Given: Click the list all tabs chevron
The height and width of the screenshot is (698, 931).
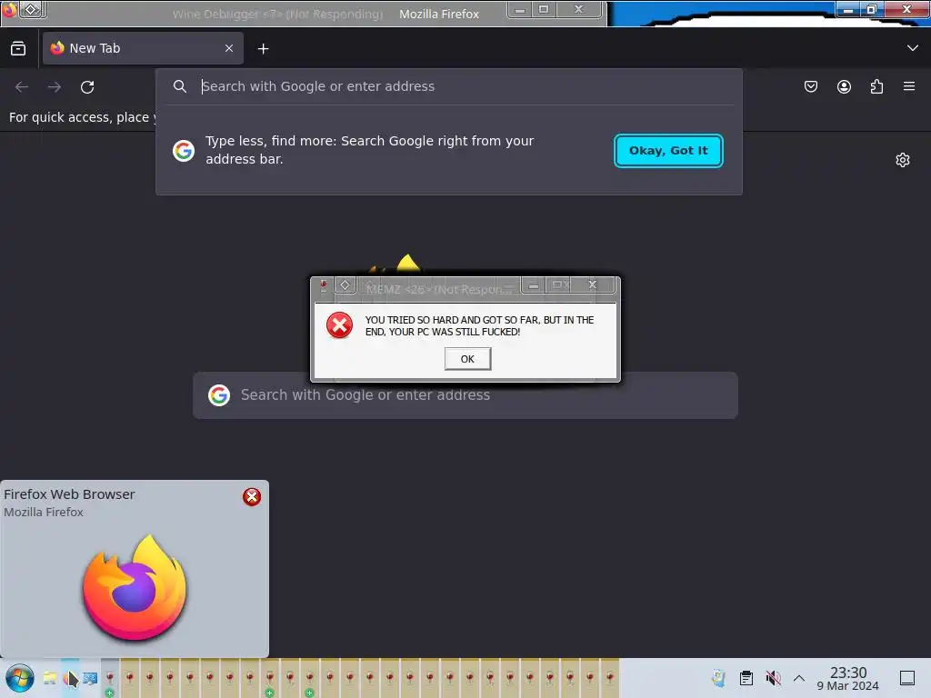Looking at the screenshot, I should 913,48.
